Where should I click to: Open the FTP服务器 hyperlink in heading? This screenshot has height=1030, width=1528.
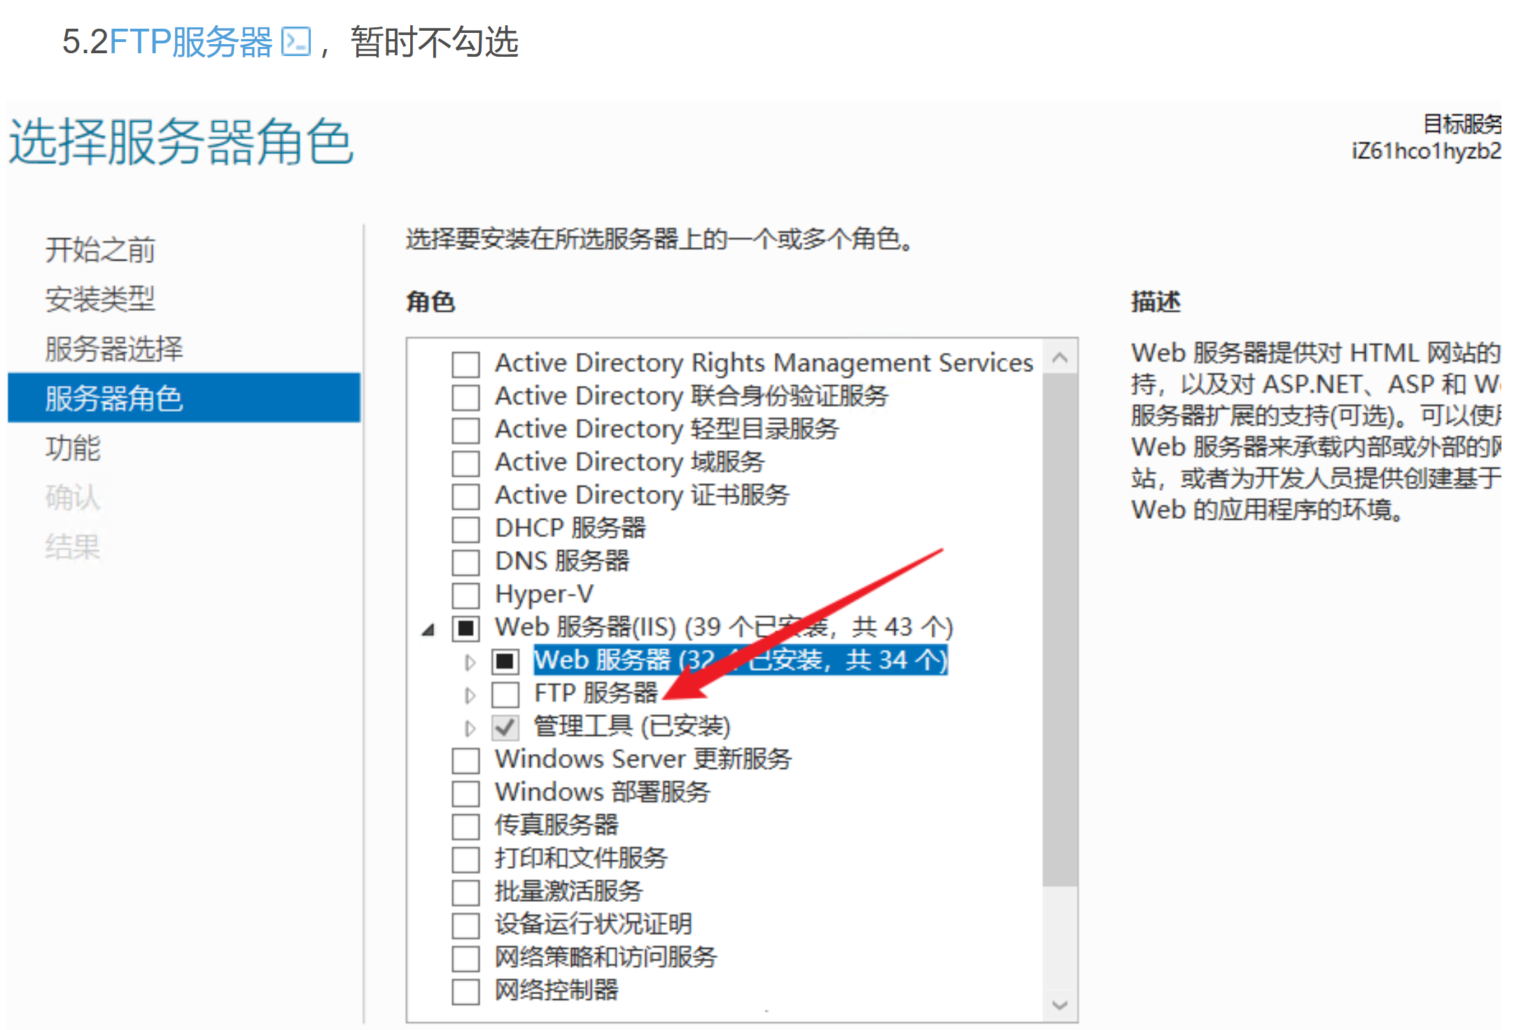click(190, 42)
